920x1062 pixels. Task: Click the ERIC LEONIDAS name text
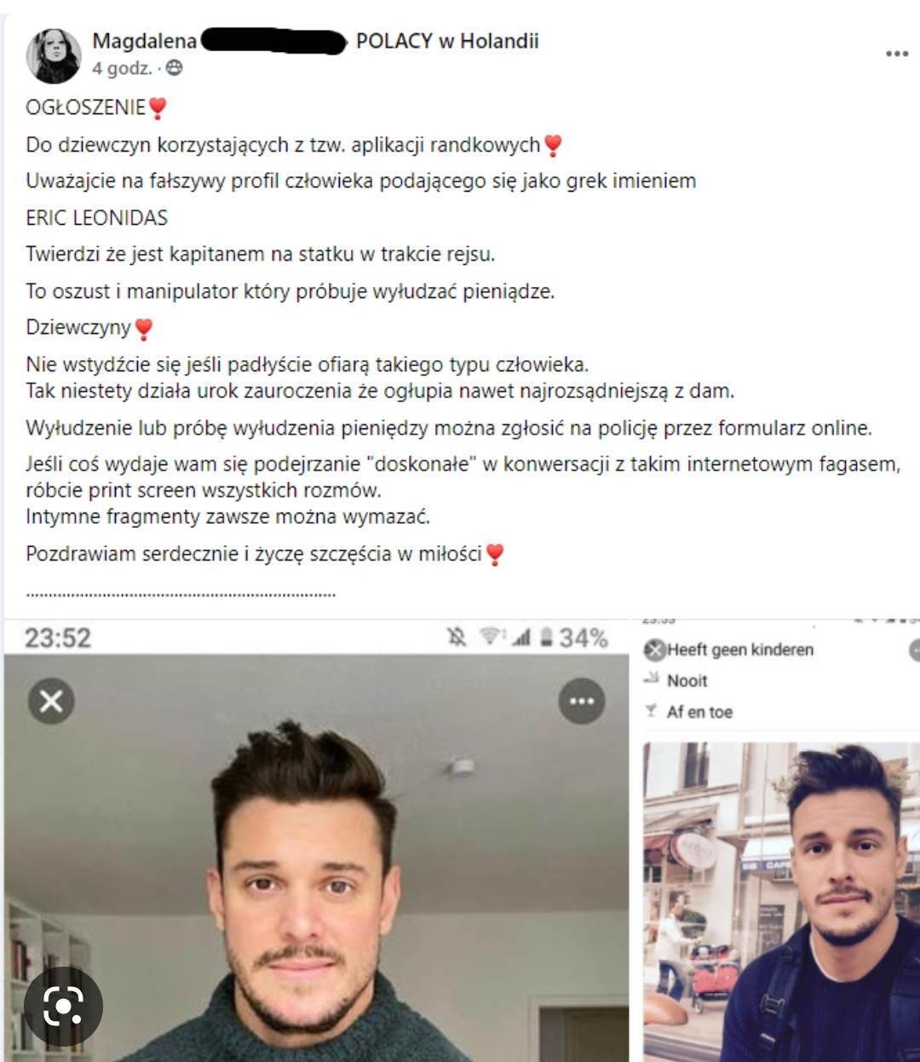96,217
